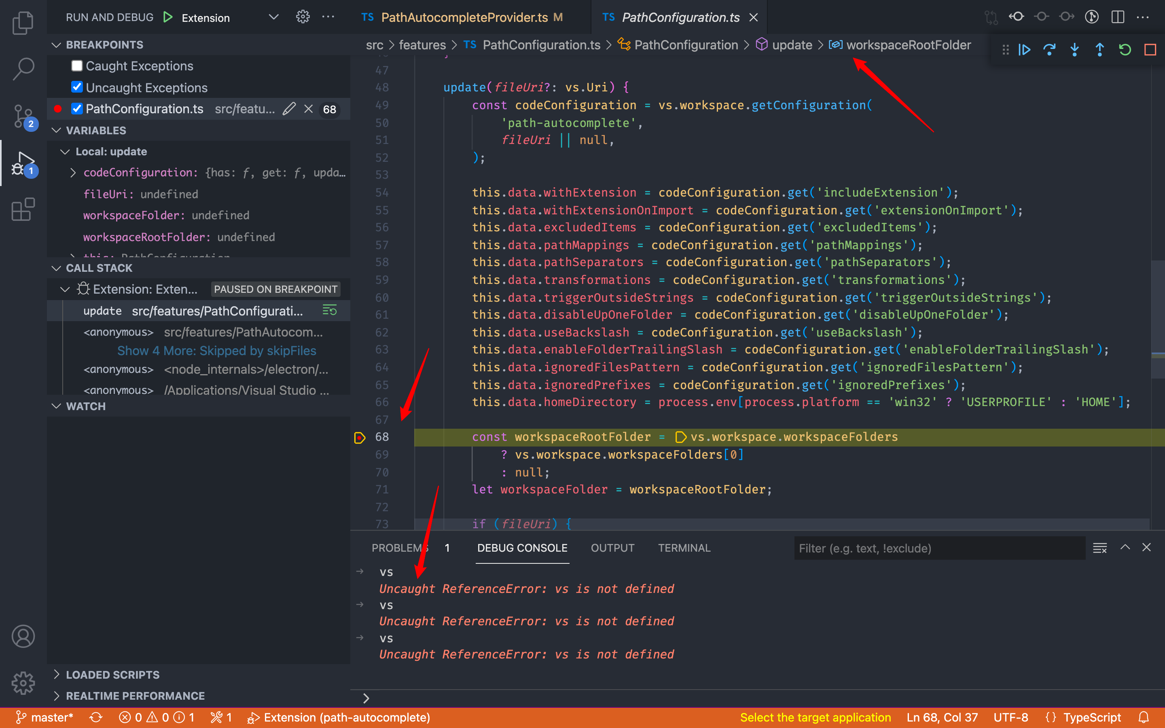This screenshot has height=728, width=1165.
Task: Step into the function call
Action: click(x=1074, y=50)
